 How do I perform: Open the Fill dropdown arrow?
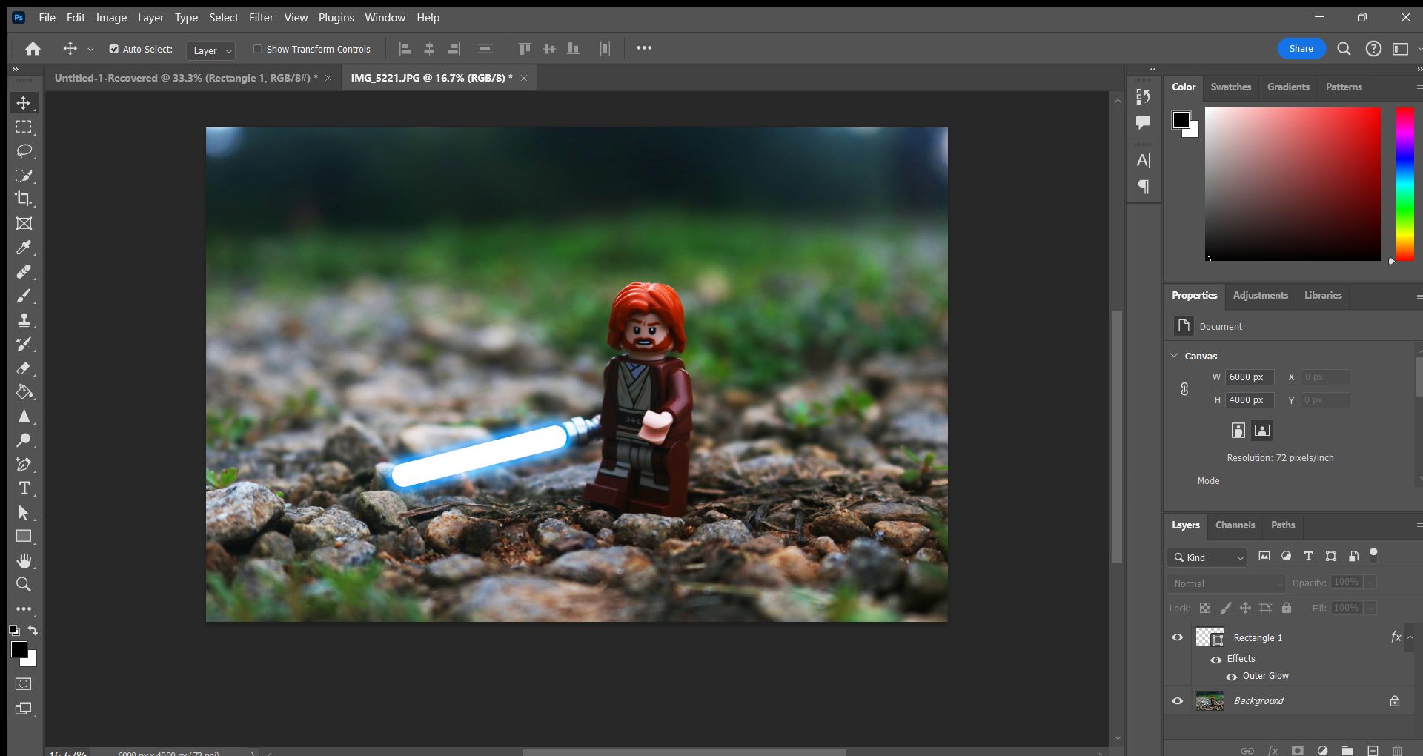point(1371,608)
